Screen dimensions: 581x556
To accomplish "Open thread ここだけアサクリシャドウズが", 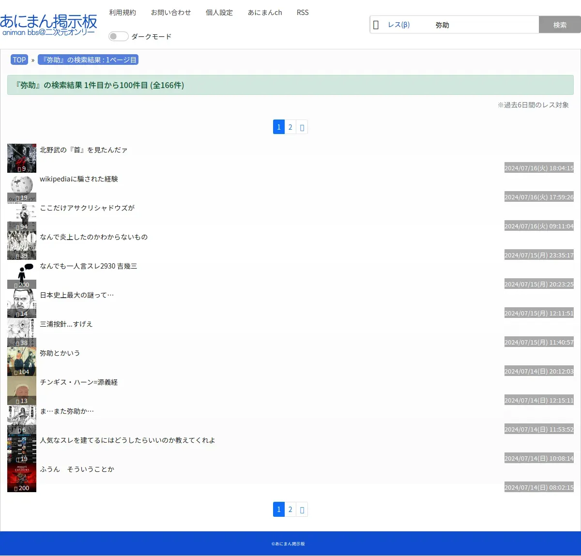I will click(87, 208).
